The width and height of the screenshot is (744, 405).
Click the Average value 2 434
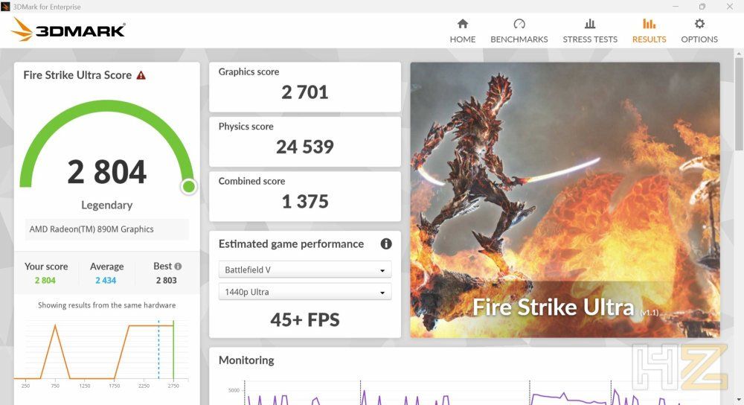point(106,281)
